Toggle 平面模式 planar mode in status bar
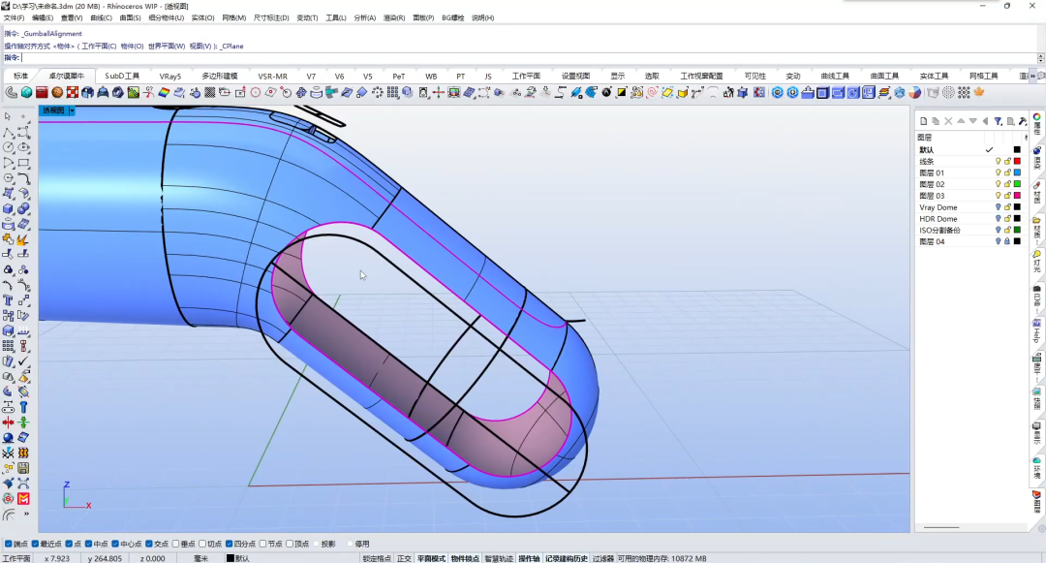 pos(431,558)
